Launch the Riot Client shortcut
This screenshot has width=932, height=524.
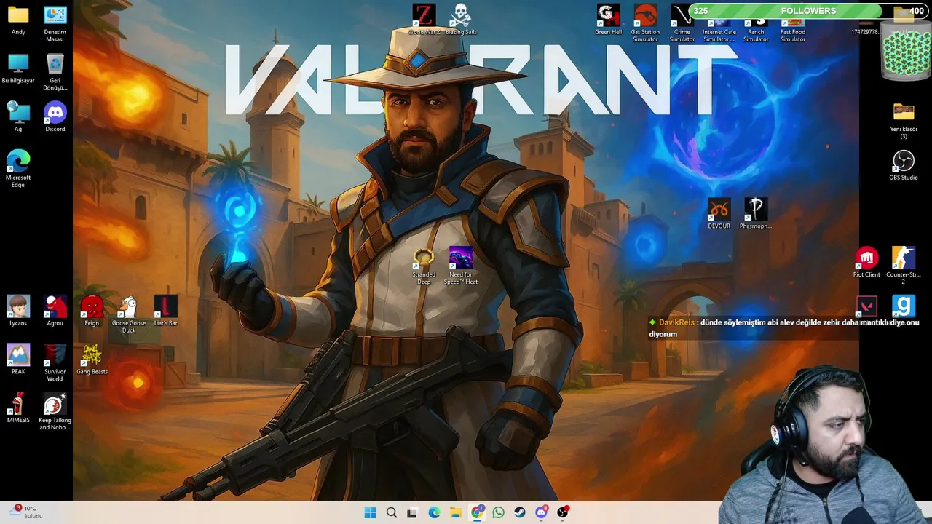pyautogui.click(x=866, y=263)
